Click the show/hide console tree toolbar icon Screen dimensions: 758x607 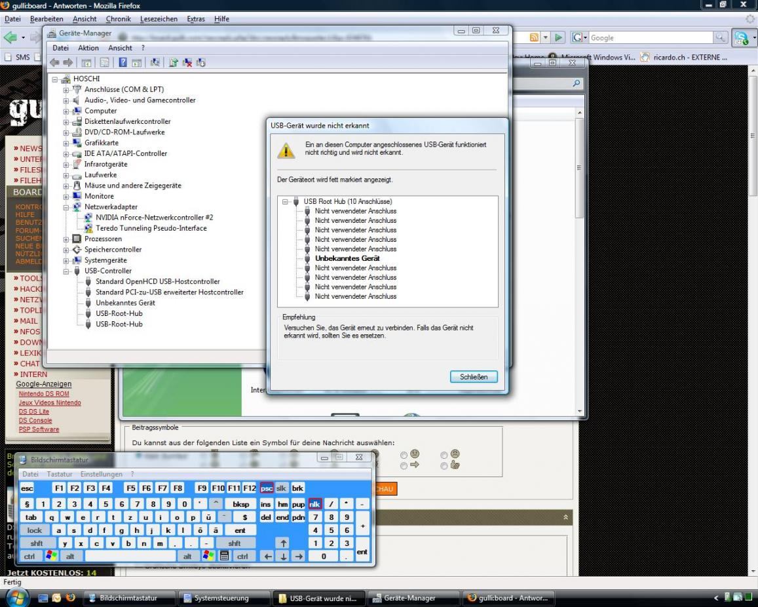[x=86, y=62]
